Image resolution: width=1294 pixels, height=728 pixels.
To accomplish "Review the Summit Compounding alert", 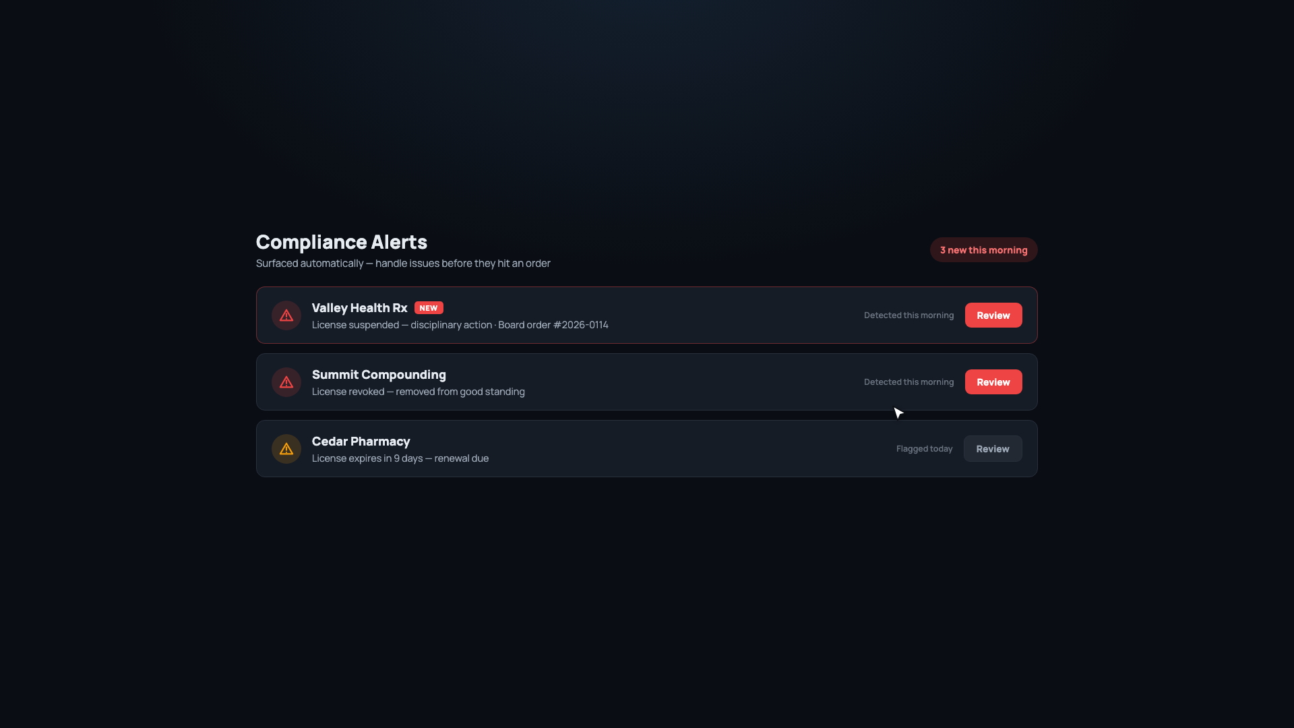I will point(993,382).
